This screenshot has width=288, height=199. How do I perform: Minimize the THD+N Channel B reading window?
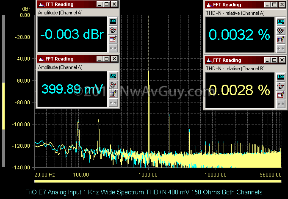(x=267, y=60)
